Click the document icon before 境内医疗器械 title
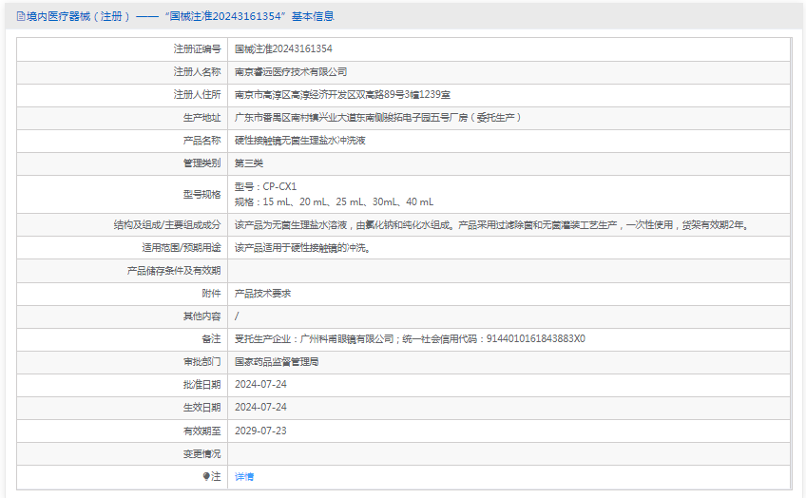The height and width of the screenshot is (498, 806). pyautogui.click(x=21, y=16)
